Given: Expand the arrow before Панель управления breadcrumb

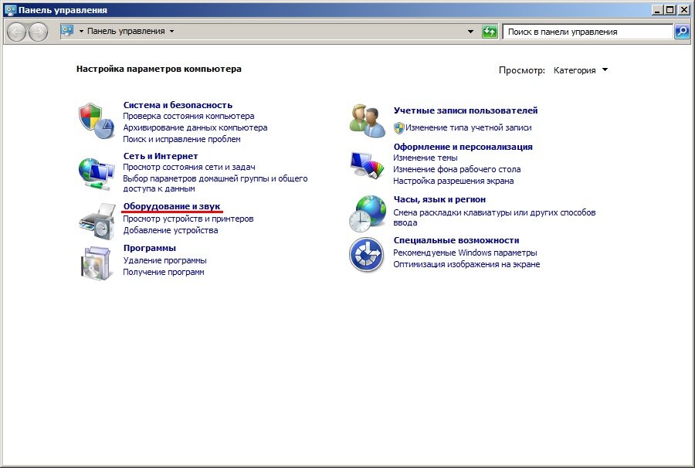Looking at the screenshot, I should click(81, 32).
